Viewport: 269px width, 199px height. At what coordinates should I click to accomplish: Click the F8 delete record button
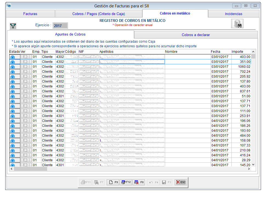coord(139,182)
